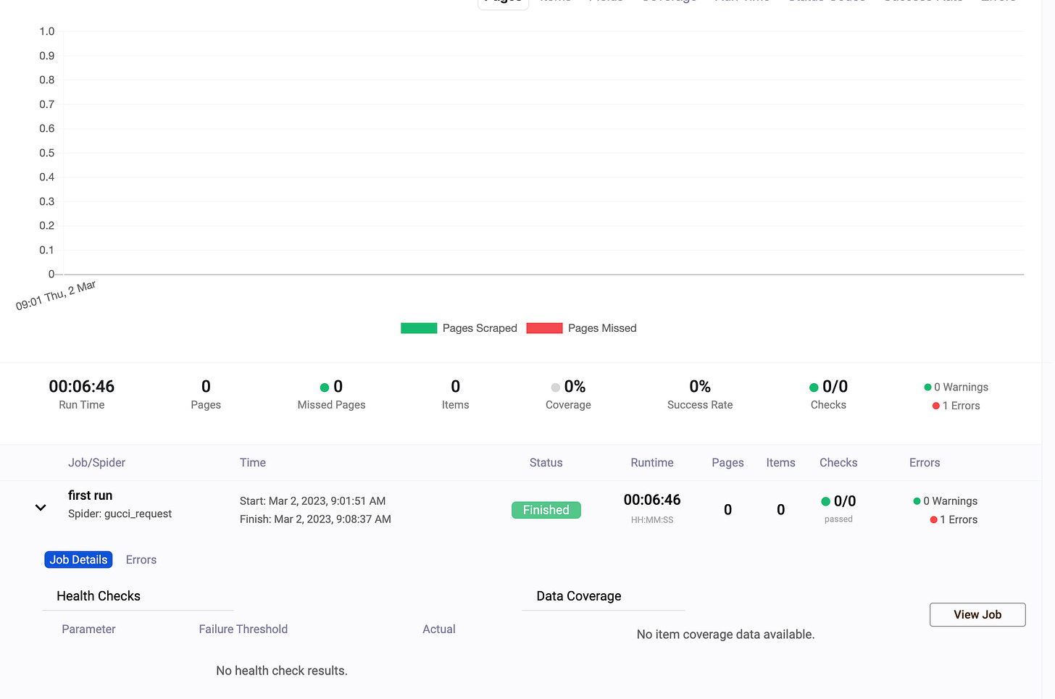This screenshot has height=699, width=1055.
Task: Click the red Pages Missed legend swatch
Action: click(x=544, y=327)
